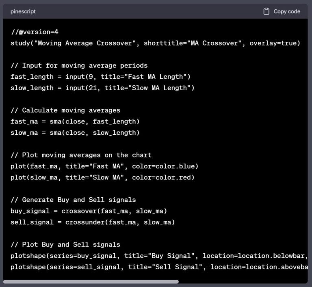312x287 pixels.
Task: Click the empty scrollbar track right of thumb
Action: tap(244, 281)
